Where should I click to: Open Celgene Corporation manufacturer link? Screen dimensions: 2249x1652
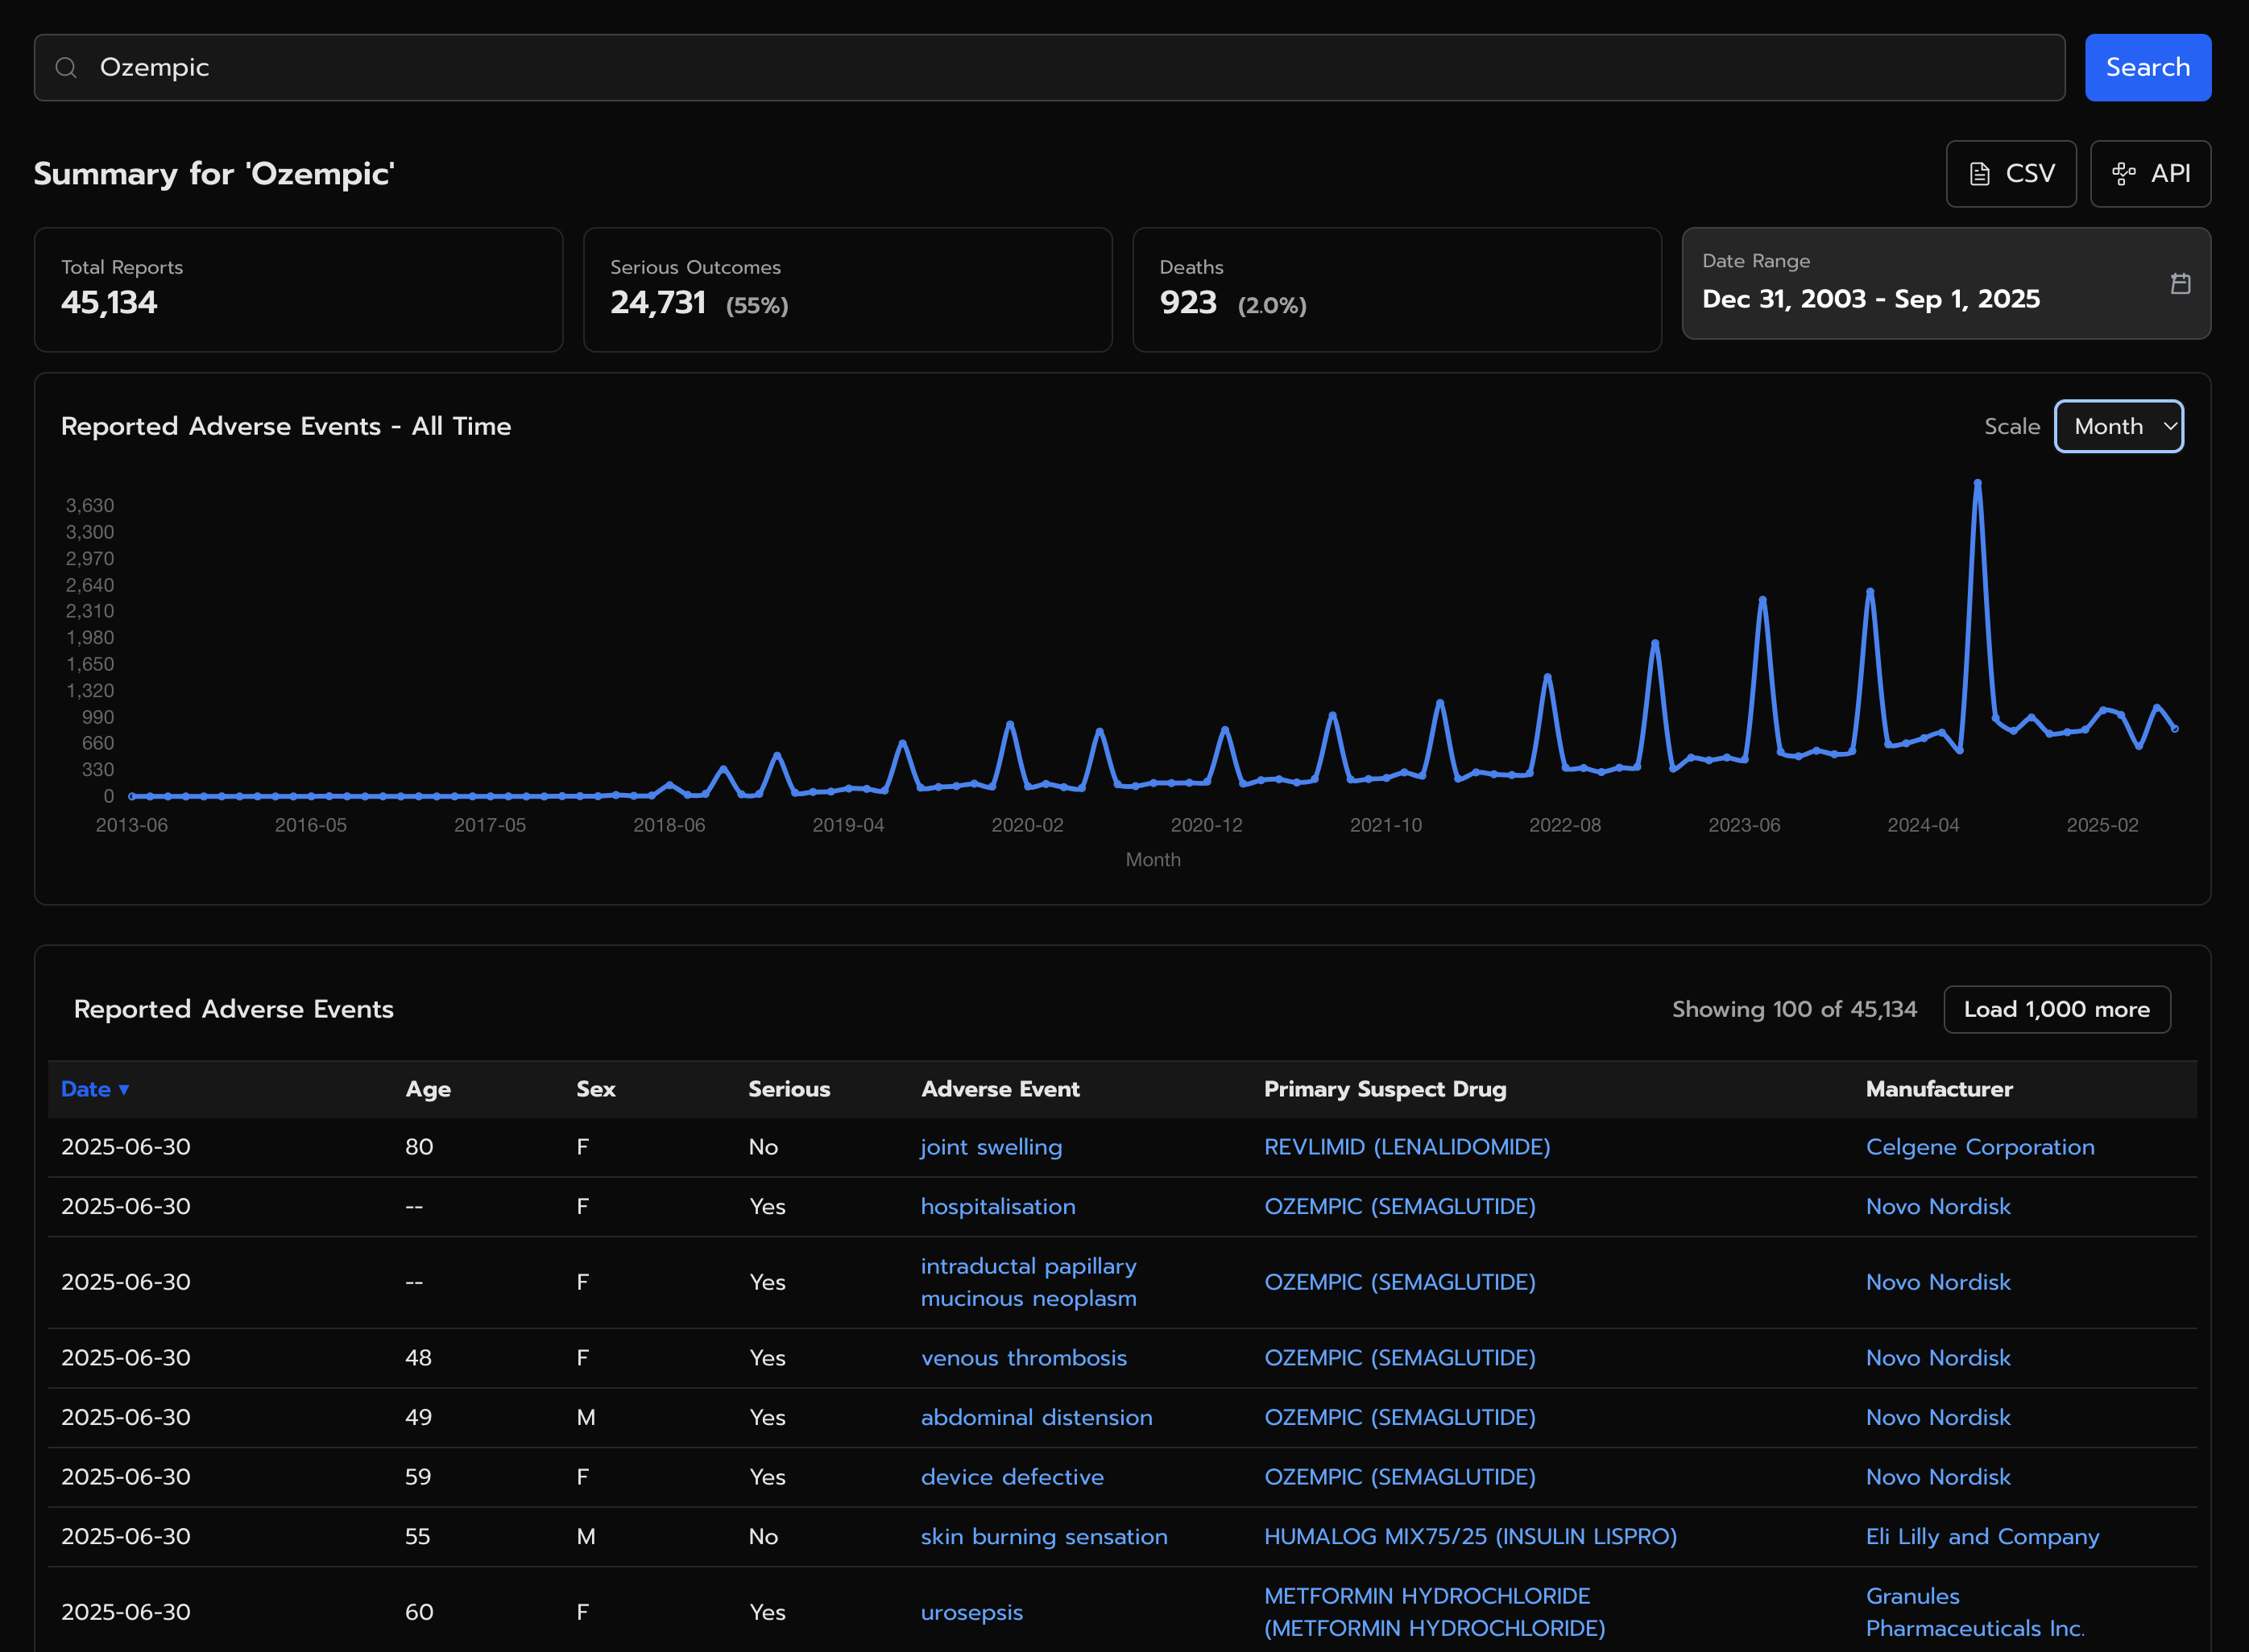pos(1979,1147)
